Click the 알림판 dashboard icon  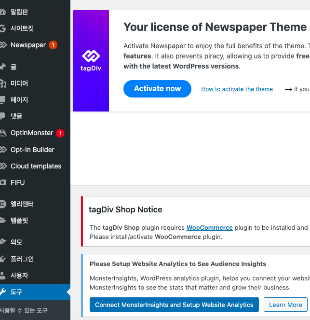point(2,12)
